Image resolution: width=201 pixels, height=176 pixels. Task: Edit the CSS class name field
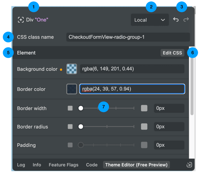click(128, 37)
